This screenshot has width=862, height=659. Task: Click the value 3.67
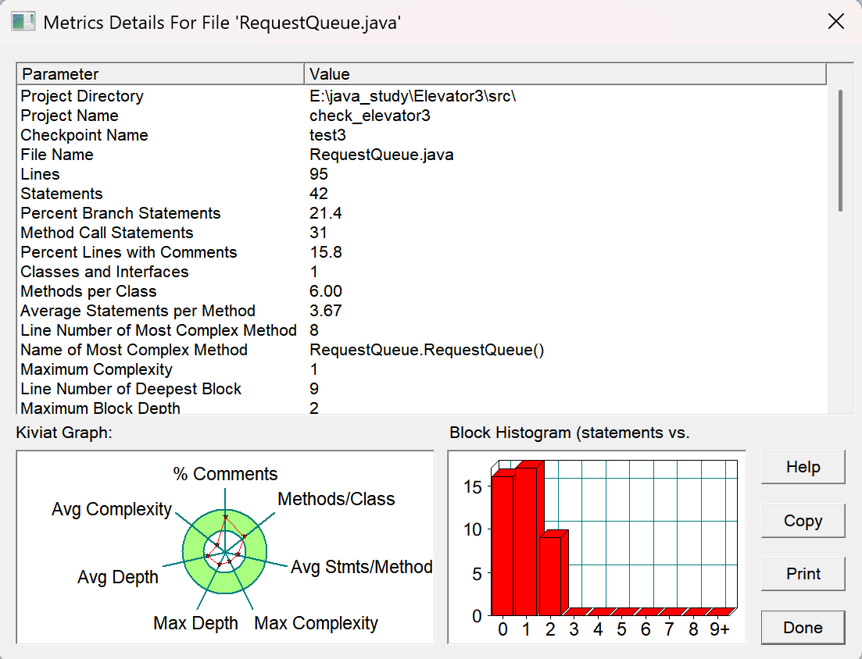pyautogui.click(x=325, y=311)
